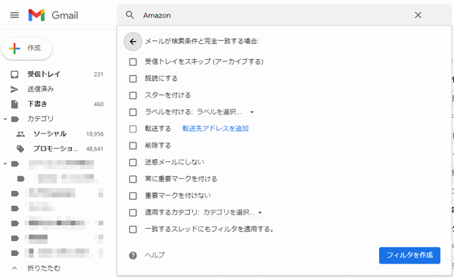454x278 pixels.
Task: Click the Gmail logo
Action: click(53, 15)
